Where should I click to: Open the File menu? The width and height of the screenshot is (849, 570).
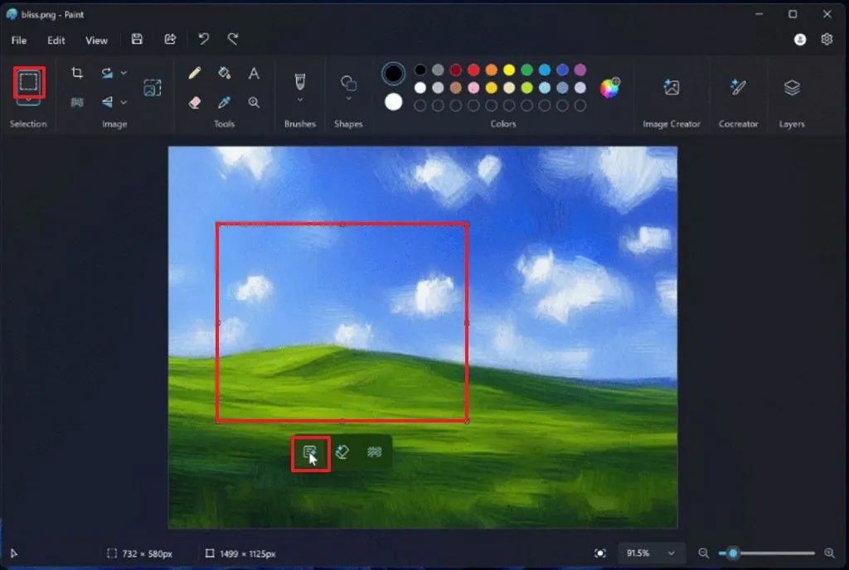click(x=19, y=40)
